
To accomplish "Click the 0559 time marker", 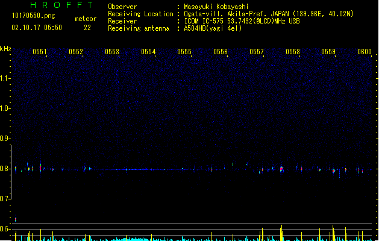I will click(328, 52).
